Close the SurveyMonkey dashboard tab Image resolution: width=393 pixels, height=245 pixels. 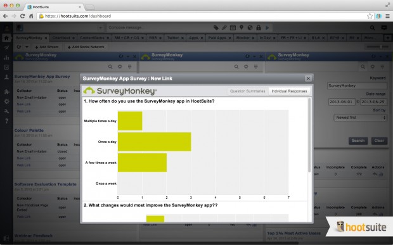tap(46, 38)
